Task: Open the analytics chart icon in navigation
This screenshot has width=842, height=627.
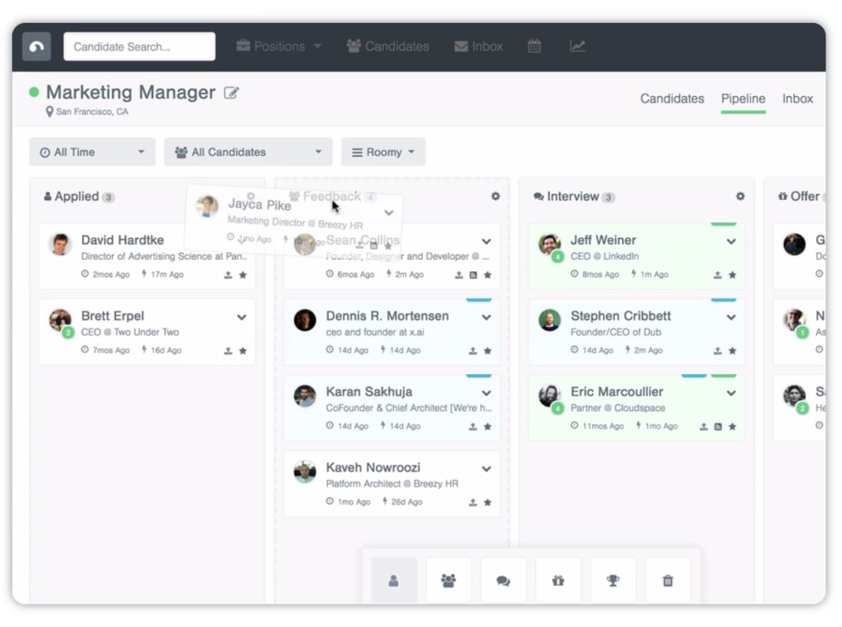Action: click(x=577, y=46)
